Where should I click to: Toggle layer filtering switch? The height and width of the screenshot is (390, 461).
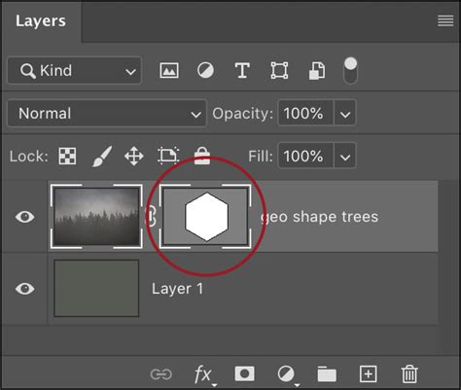click(350, 70)
